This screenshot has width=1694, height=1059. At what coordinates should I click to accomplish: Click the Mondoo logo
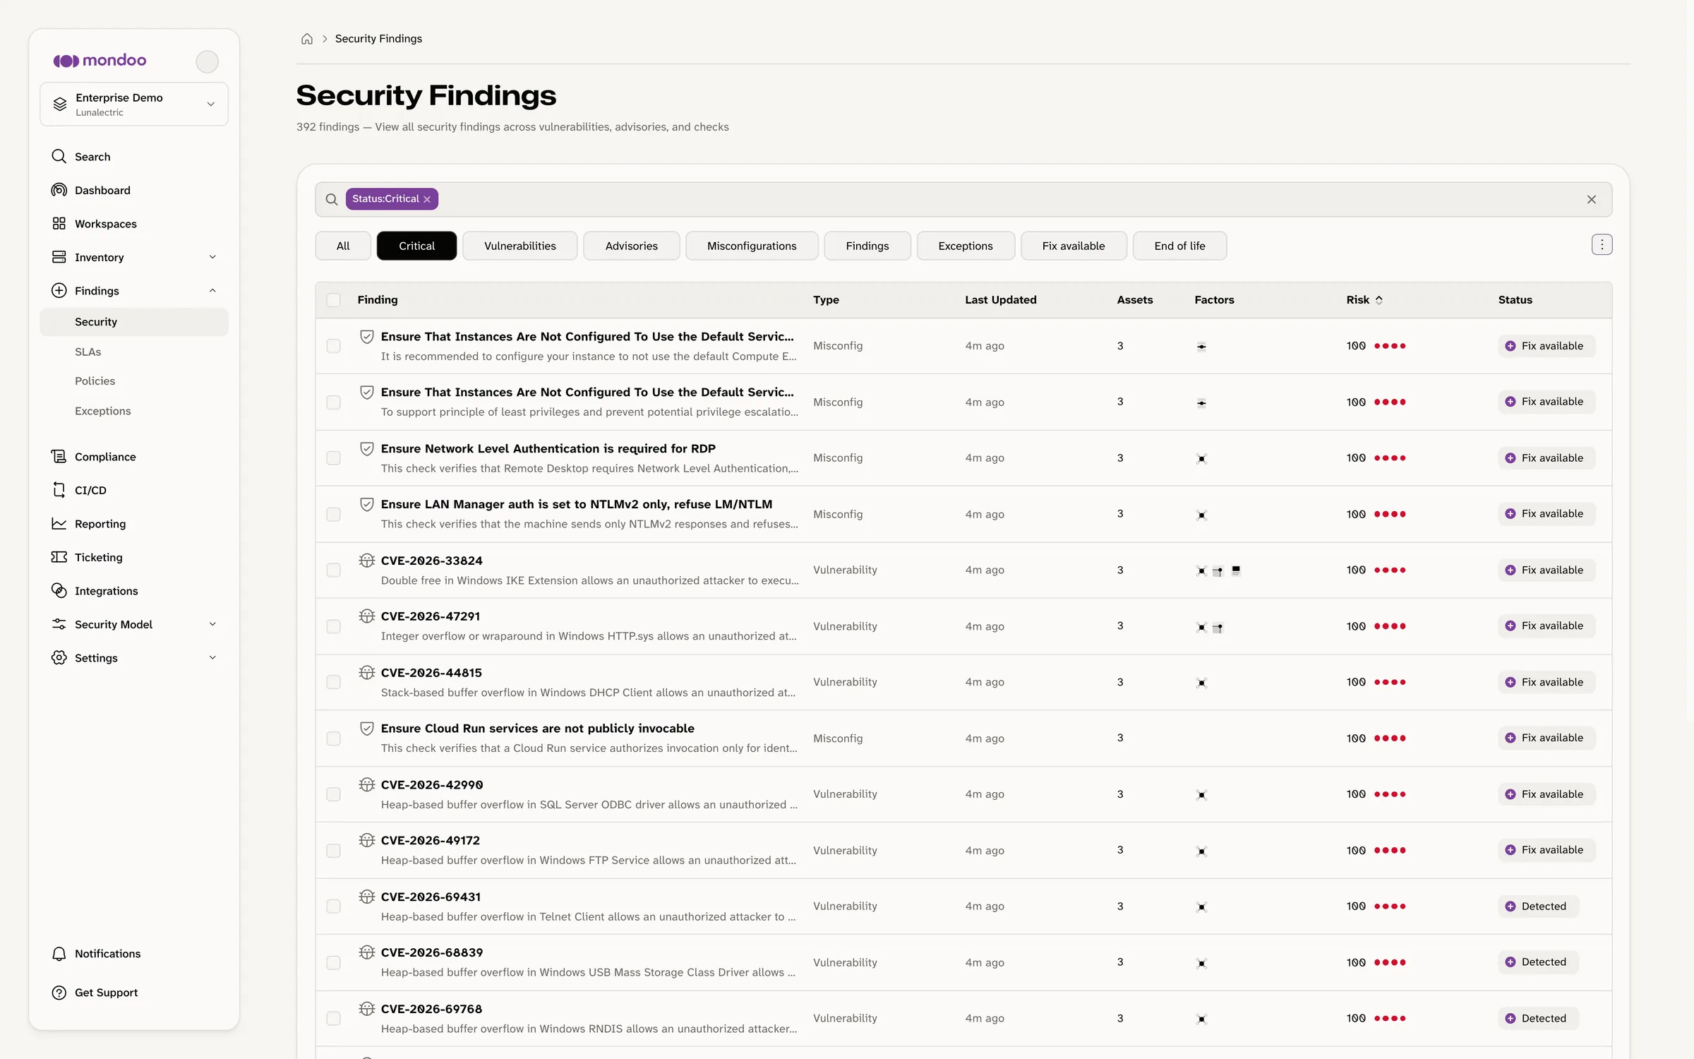click(x=100, y=61)
